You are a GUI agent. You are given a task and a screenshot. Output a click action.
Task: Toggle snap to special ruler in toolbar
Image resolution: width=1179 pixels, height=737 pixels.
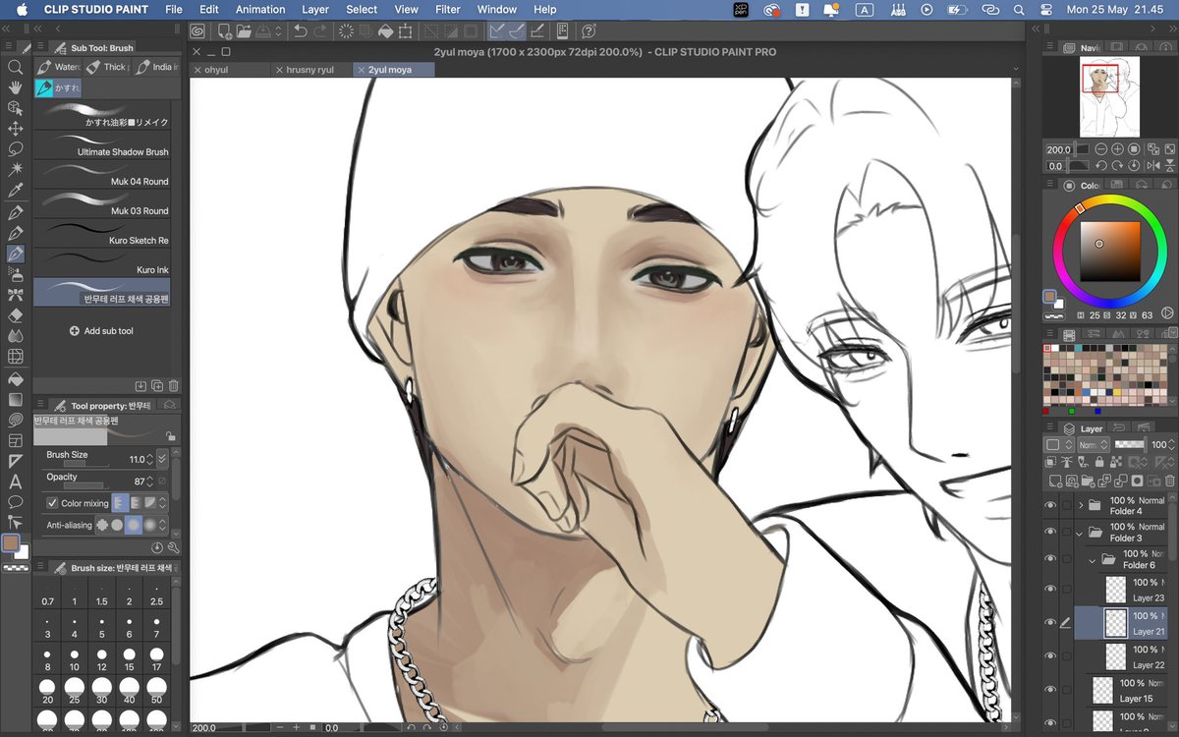[x=517, y=31]
